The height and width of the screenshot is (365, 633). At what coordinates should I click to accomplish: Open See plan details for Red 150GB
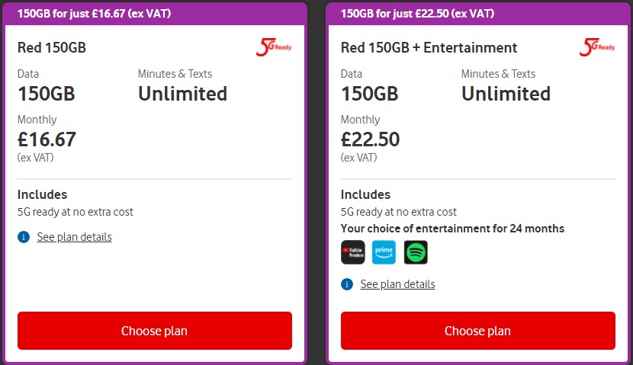tap(74, 237)
